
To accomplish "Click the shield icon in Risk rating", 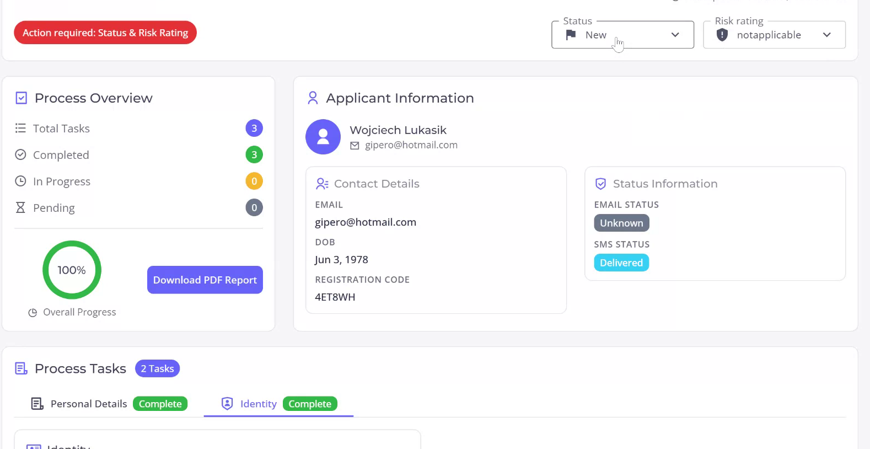I will [722, 35].
